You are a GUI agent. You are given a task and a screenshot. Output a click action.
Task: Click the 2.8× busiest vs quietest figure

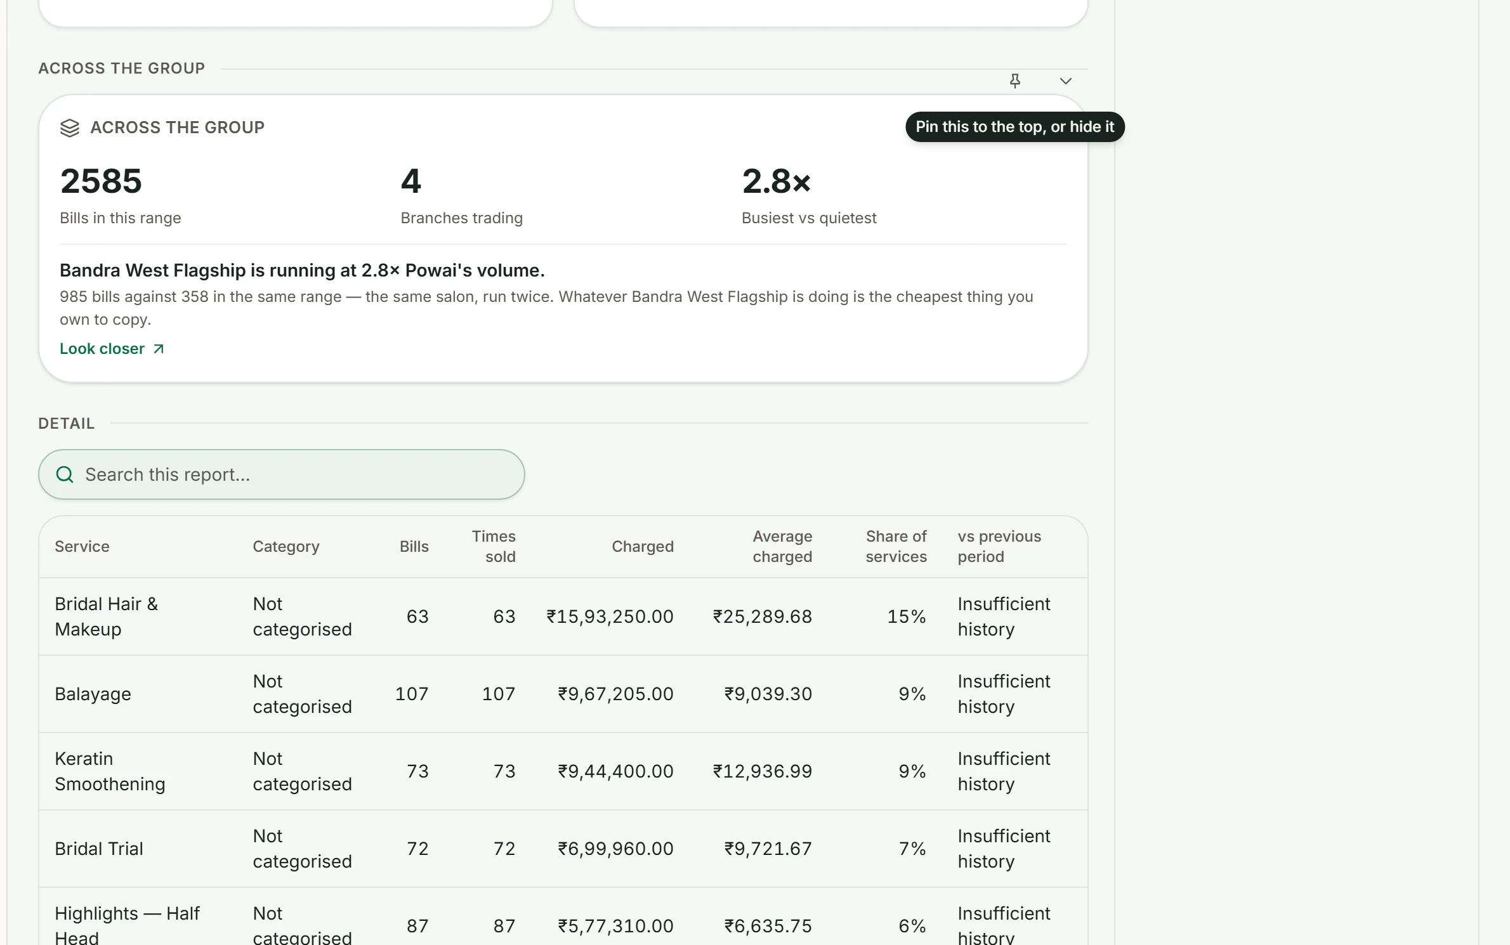click(777, 181)
